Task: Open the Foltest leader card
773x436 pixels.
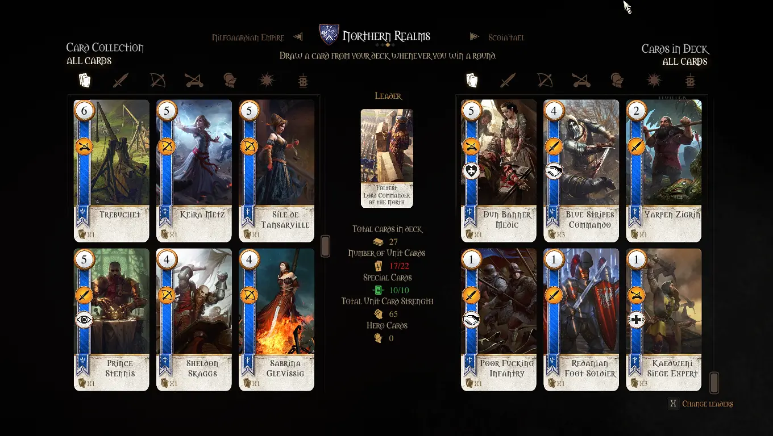Action: coord(386,158)
